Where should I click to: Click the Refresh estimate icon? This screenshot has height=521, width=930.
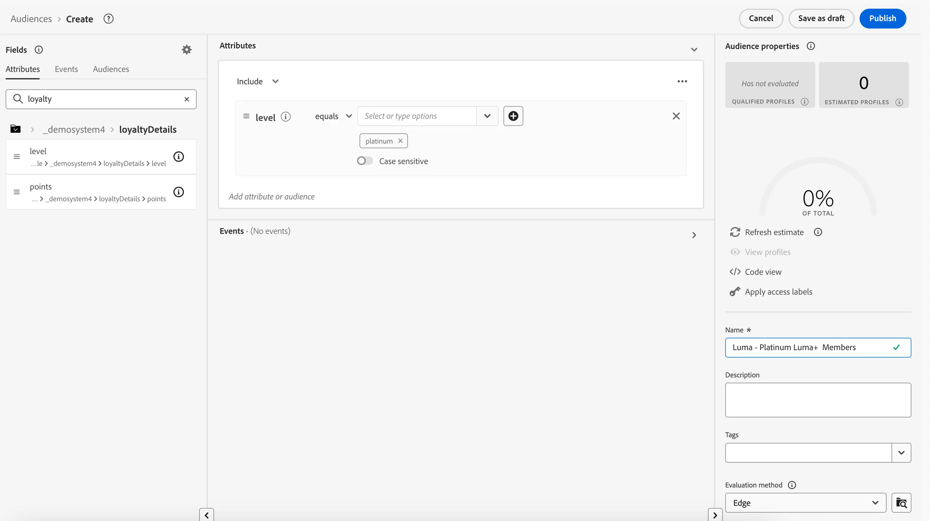[735, 232]
